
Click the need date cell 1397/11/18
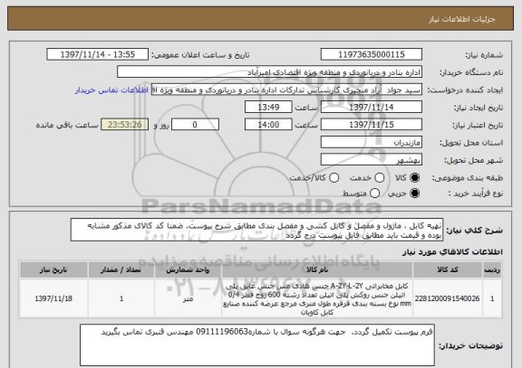53,298
